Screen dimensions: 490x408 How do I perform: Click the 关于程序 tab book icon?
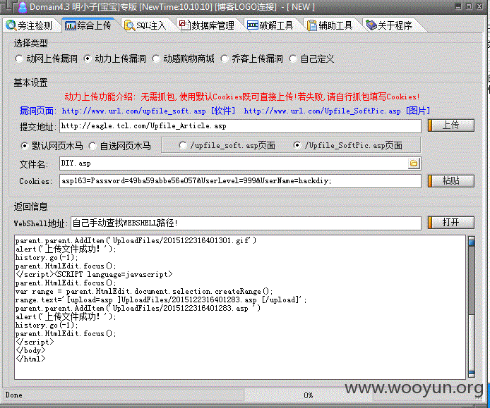[371, 25]
